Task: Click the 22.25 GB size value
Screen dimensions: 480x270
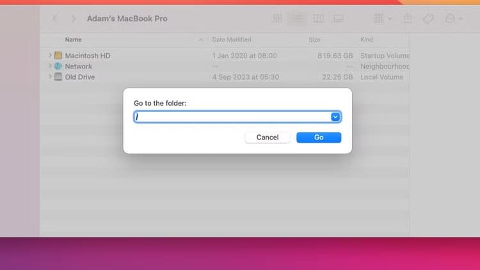Action: pyautogui.click(x=337, y=77)
